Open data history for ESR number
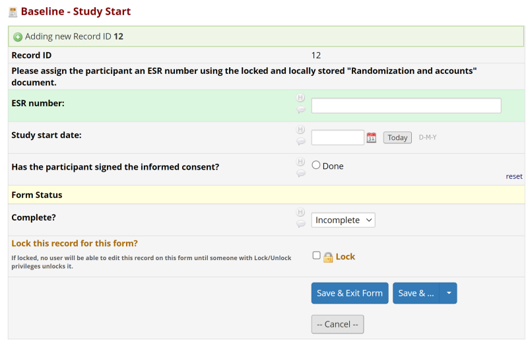This screenshot has height=342, width=528. [301, 98]
